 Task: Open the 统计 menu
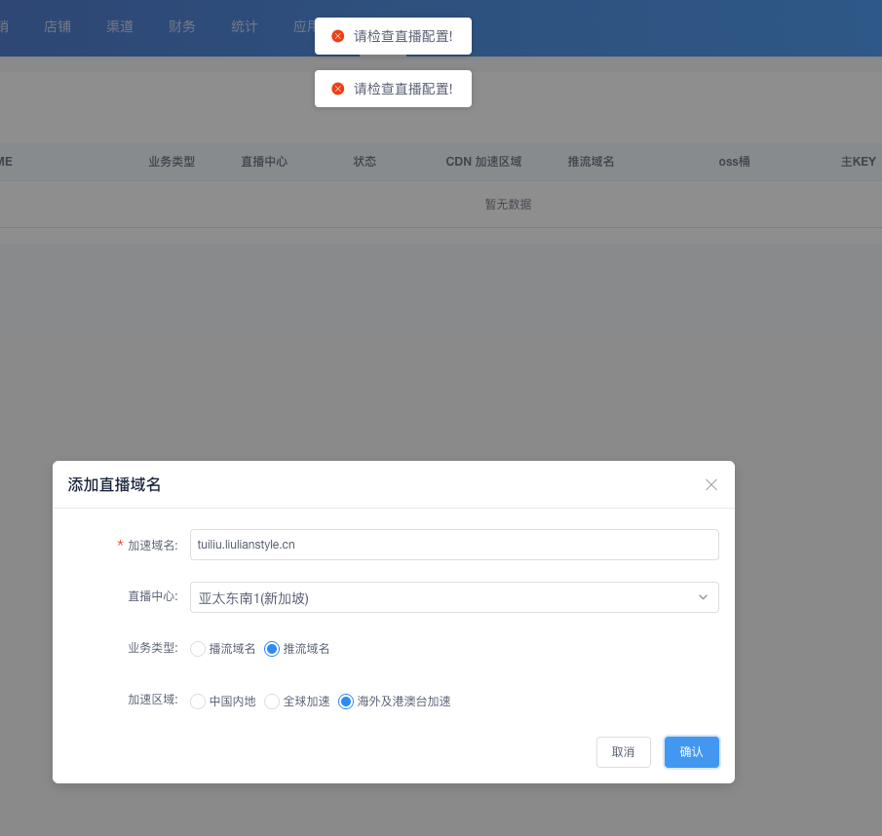(x=244, y=26)
